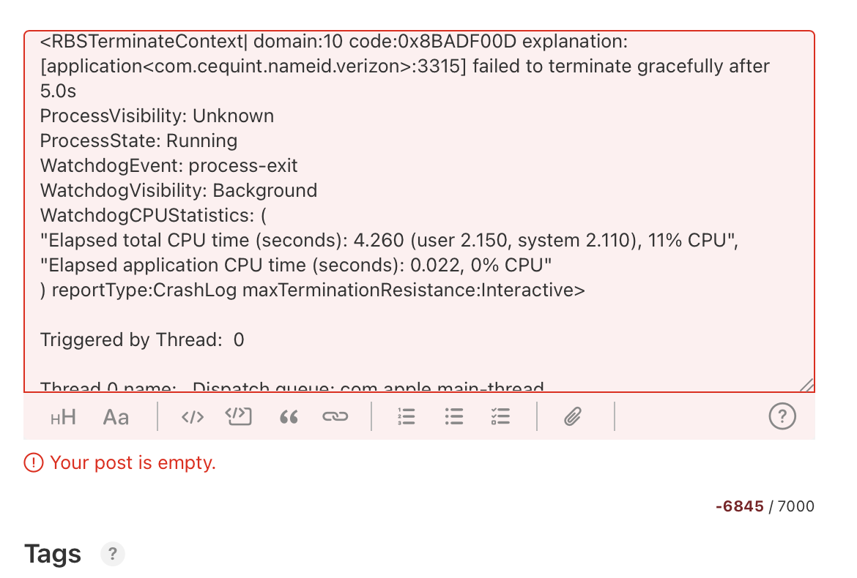Open the text style Aa option
This screenshot has height=578, width=857.
[116, 417]
